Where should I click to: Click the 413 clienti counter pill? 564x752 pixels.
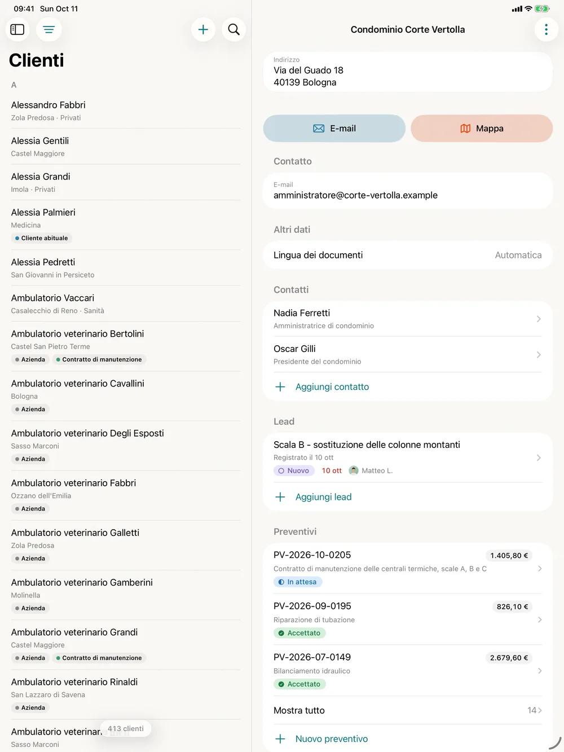[126, 729]
